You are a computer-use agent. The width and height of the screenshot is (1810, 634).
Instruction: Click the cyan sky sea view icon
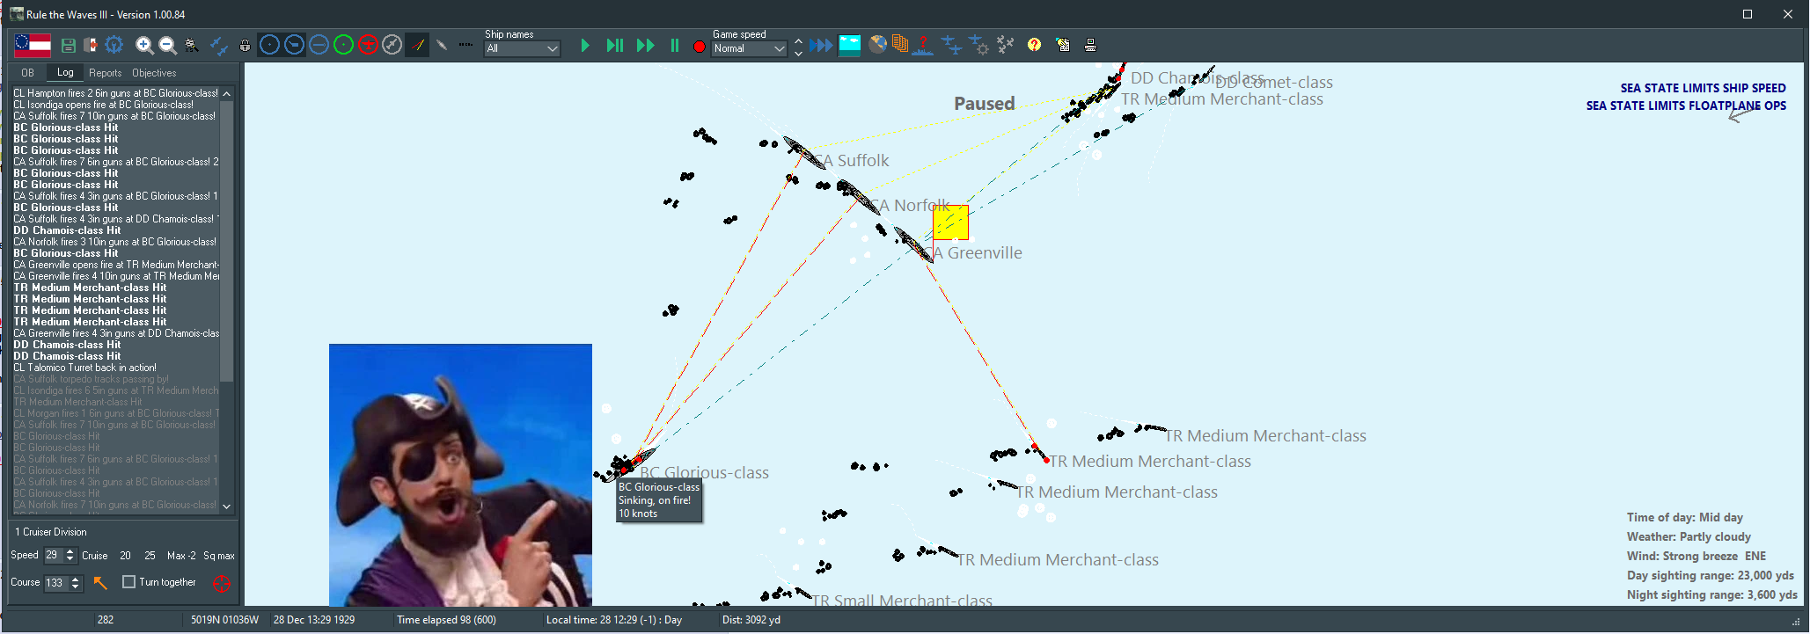click(850, 45)
